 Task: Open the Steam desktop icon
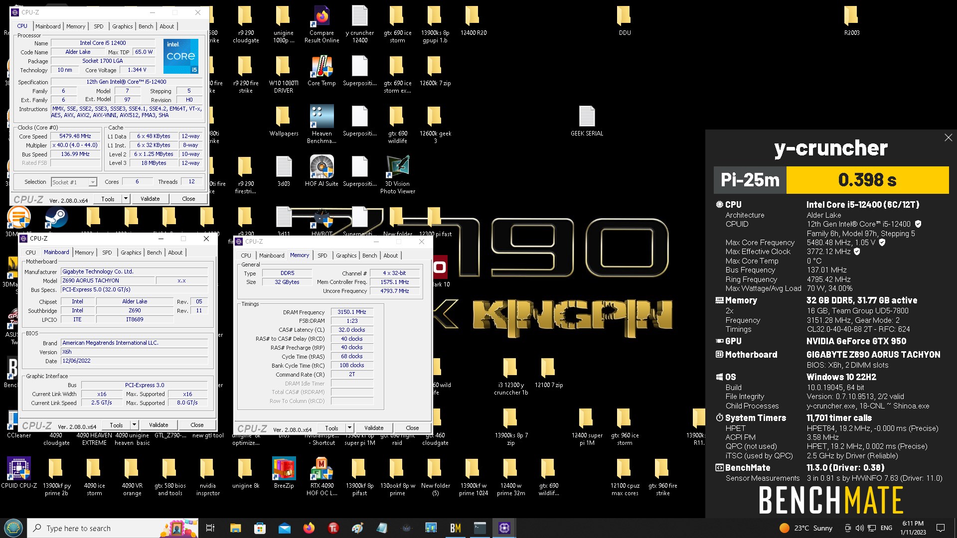coord(56,218)
